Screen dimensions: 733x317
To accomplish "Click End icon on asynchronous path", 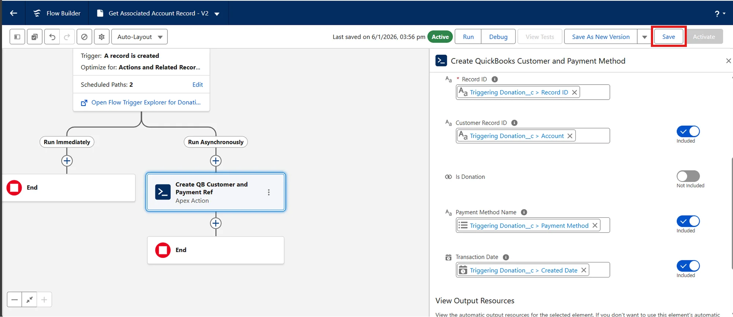I will 163,250.
